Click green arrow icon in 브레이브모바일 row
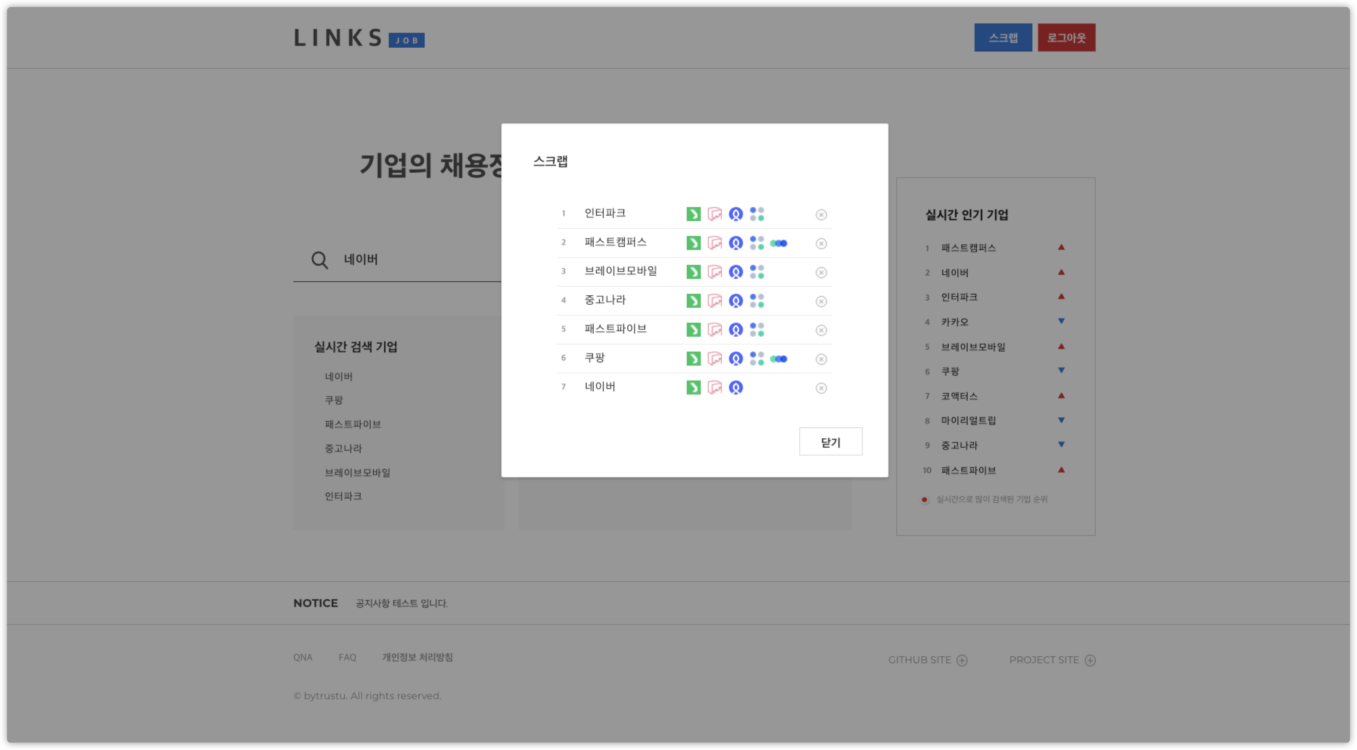This screenshot has width=1357, height=750. pyautogui.click(x=693, y=272)
